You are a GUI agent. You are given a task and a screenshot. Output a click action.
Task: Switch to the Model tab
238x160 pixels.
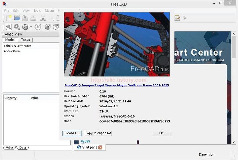(x=10, y=40)
